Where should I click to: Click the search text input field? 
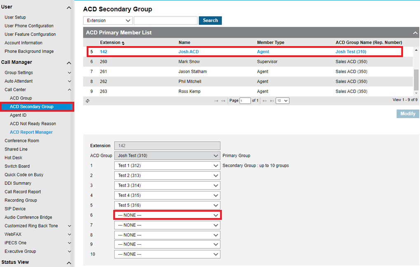pos(165,21)
